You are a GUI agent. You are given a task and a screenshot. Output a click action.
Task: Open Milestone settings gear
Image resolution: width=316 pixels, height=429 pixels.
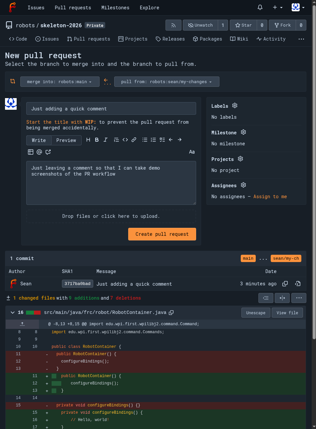point(243,132)
